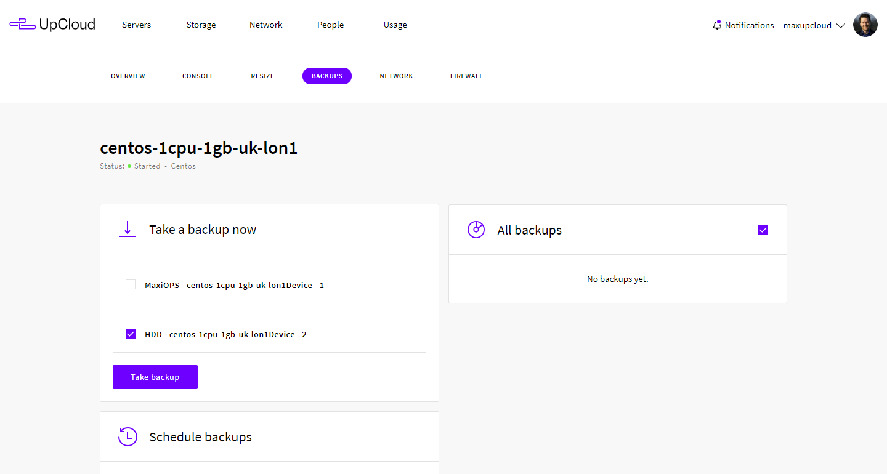This screenshot has width=887, height=474.
Task: Check the MaxiOPS Device - 1 checkbox
Action: (131, 284)
